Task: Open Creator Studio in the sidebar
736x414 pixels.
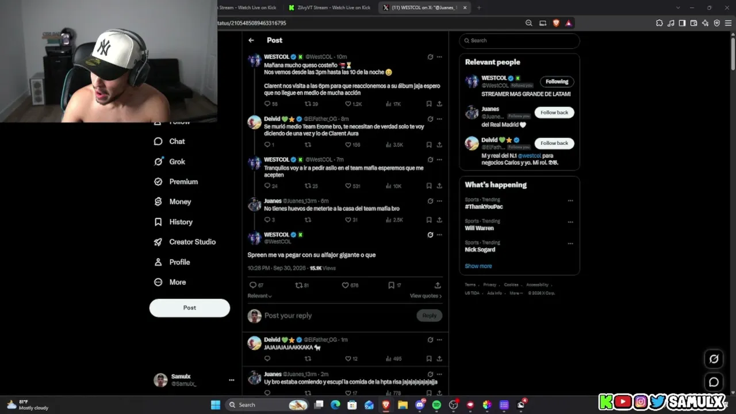Action: (x=185, y=242)
